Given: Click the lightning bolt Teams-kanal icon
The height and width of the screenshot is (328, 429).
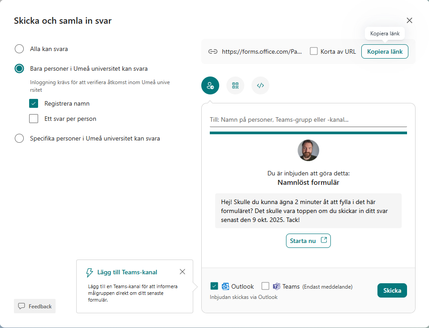Looking at the screenshot, I should (90, 272).
